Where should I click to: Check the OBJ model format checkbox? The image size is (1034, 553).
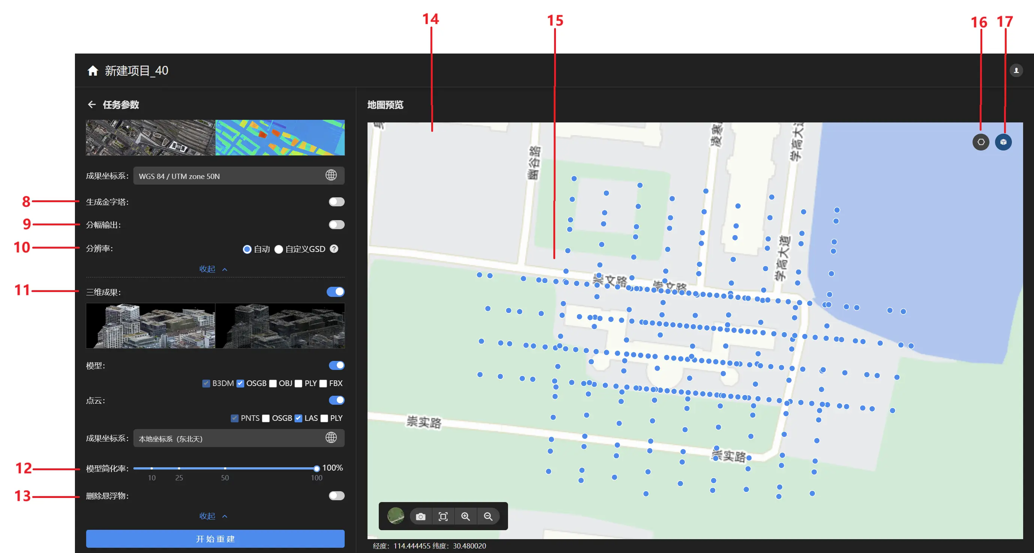[x=273, y=383]
